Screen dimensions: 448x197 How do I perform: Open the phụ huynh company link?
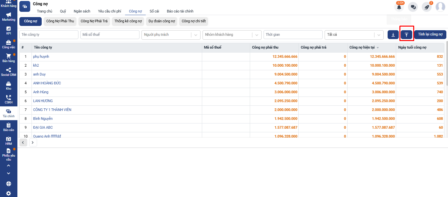pyautogui.click(x=41, y=56)
